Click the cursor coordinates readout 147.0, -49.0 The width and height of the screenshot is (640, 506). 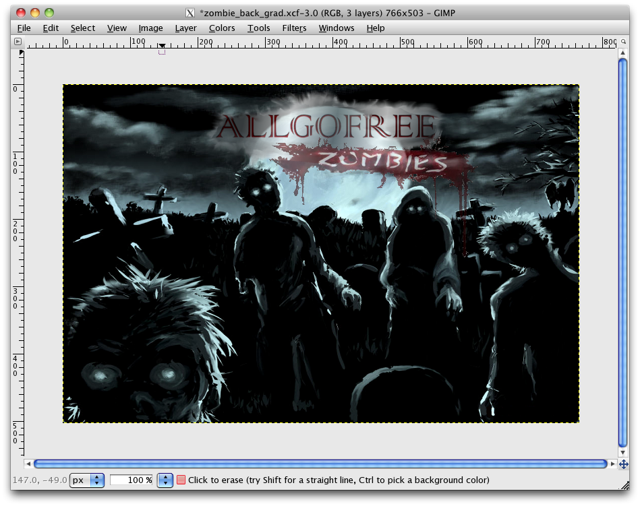(x=40, y=480)
